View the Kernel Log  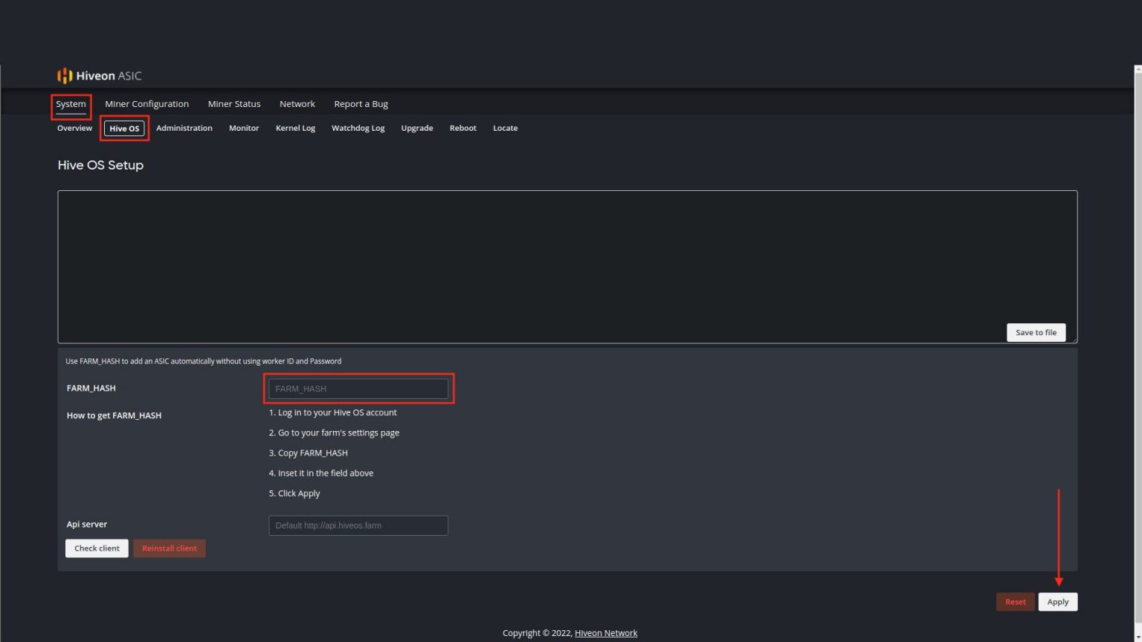click(x=295, y=129)
